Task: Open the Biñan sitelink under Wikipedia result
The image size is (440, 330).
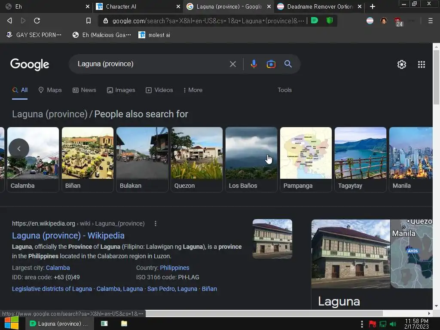Action: coord(209,289)
